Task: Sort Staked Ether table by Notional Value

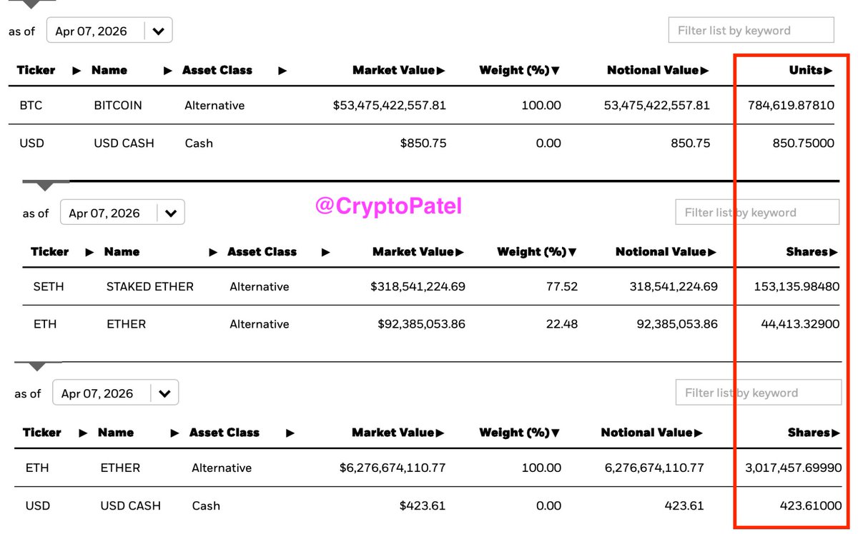Action: pos(666,252)
